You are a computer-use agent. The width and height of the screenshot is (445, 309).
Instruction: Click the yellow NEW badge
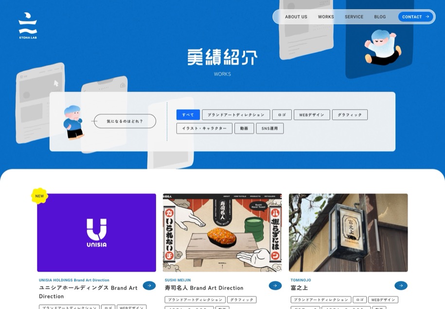tap(39, 196)
